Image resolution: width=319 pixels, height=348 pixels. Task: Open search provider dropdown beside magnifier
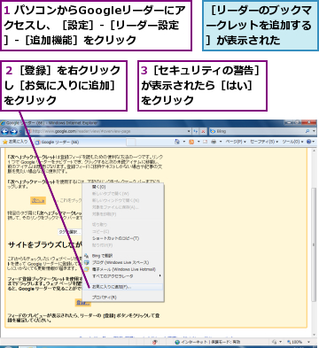click(314, 131)
